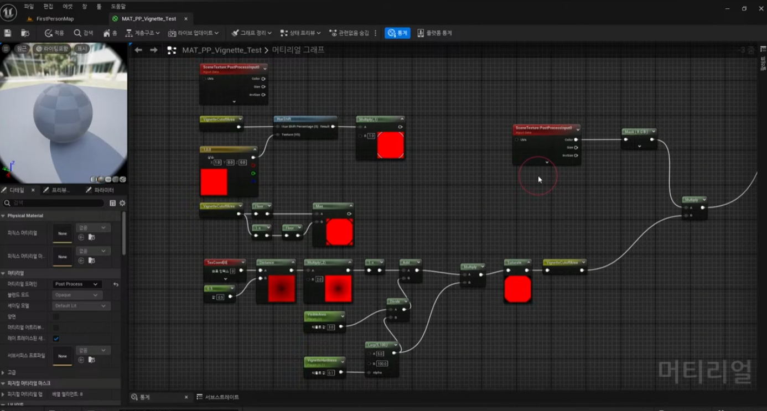The width and height of the screenshot is (767, 411).
Task: Click the red color preview on constant node
Action: point(214,182)
